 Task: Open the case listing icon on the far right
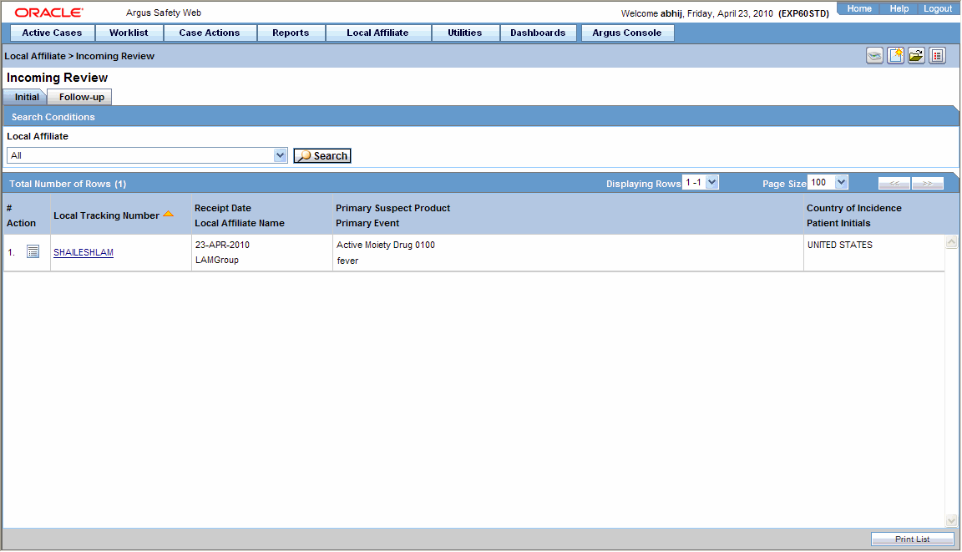coord(937,55)
